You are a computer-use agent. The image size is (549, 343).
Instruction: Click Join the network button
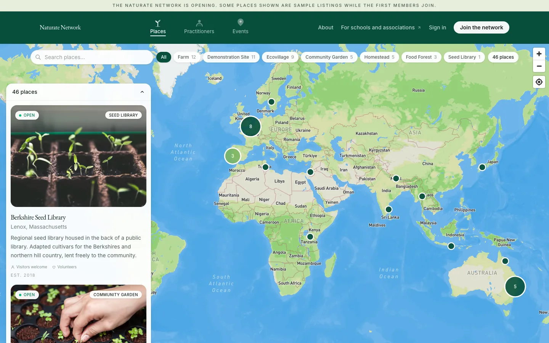481,27
